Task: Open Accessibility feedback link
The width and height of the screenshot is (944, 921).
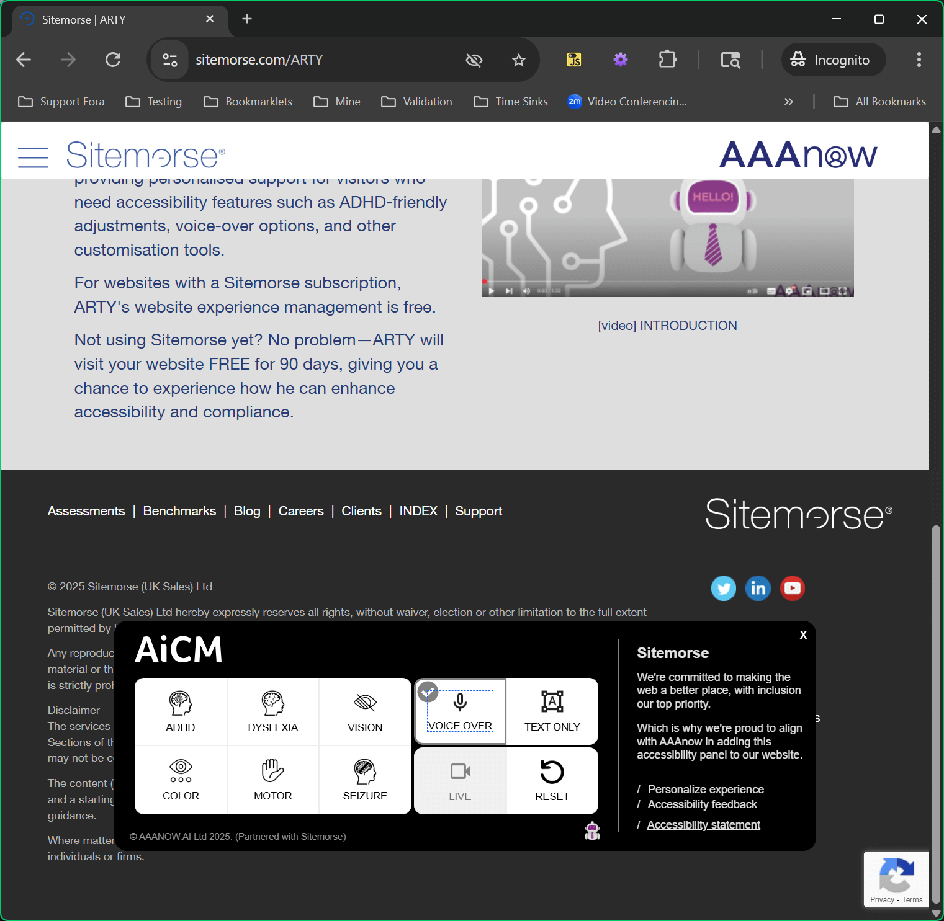Action: point(702,804)
